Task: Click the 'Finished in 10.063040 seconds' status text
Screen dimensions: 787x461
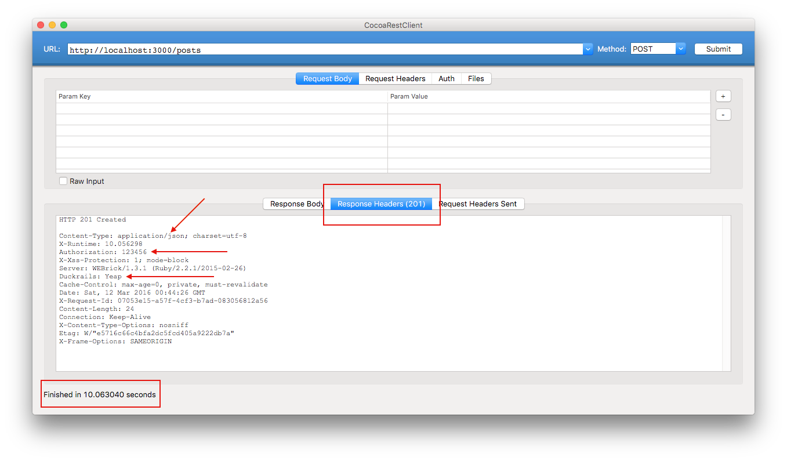Action: 100,395
